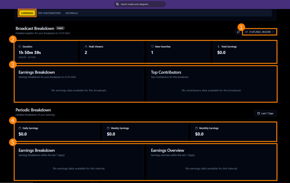
Task: Focus the search models and categories field
Action: [x=141, y=4]
